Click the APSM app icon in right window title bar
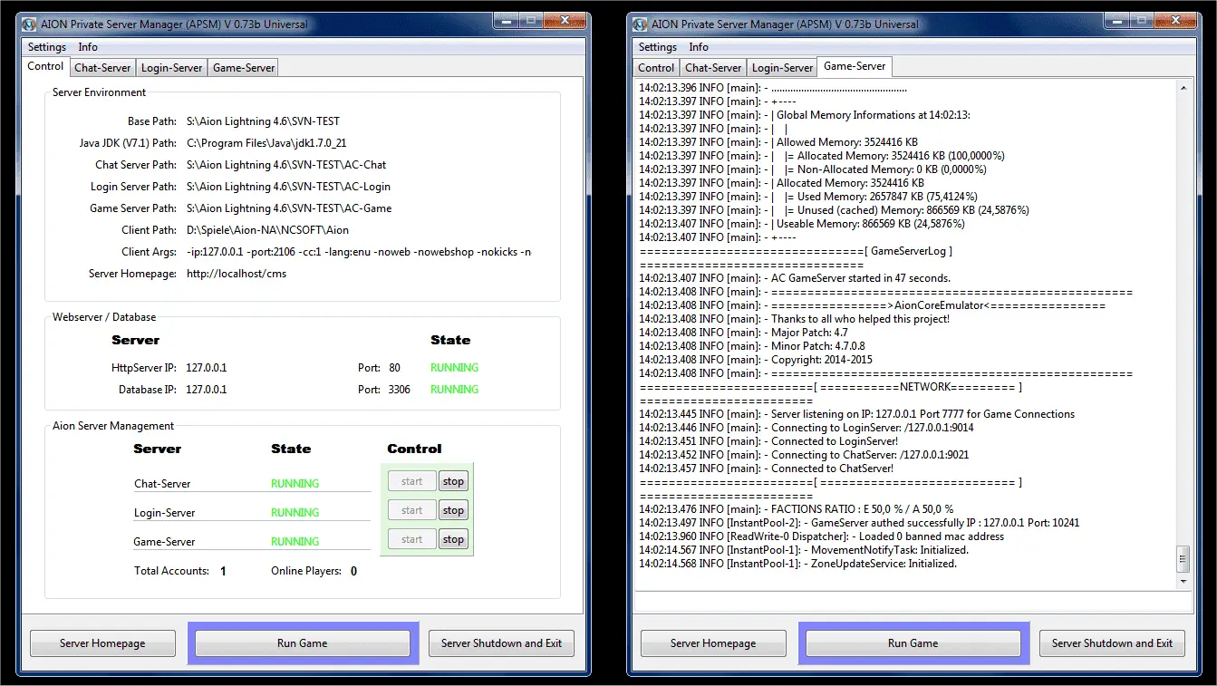Screen dimensions: 1217x686 tap(640, 24)
